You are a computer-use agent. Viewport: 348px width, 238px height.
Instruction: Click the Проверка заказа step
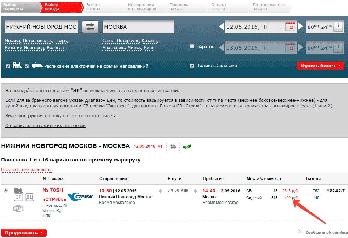(x=186, y=7)
